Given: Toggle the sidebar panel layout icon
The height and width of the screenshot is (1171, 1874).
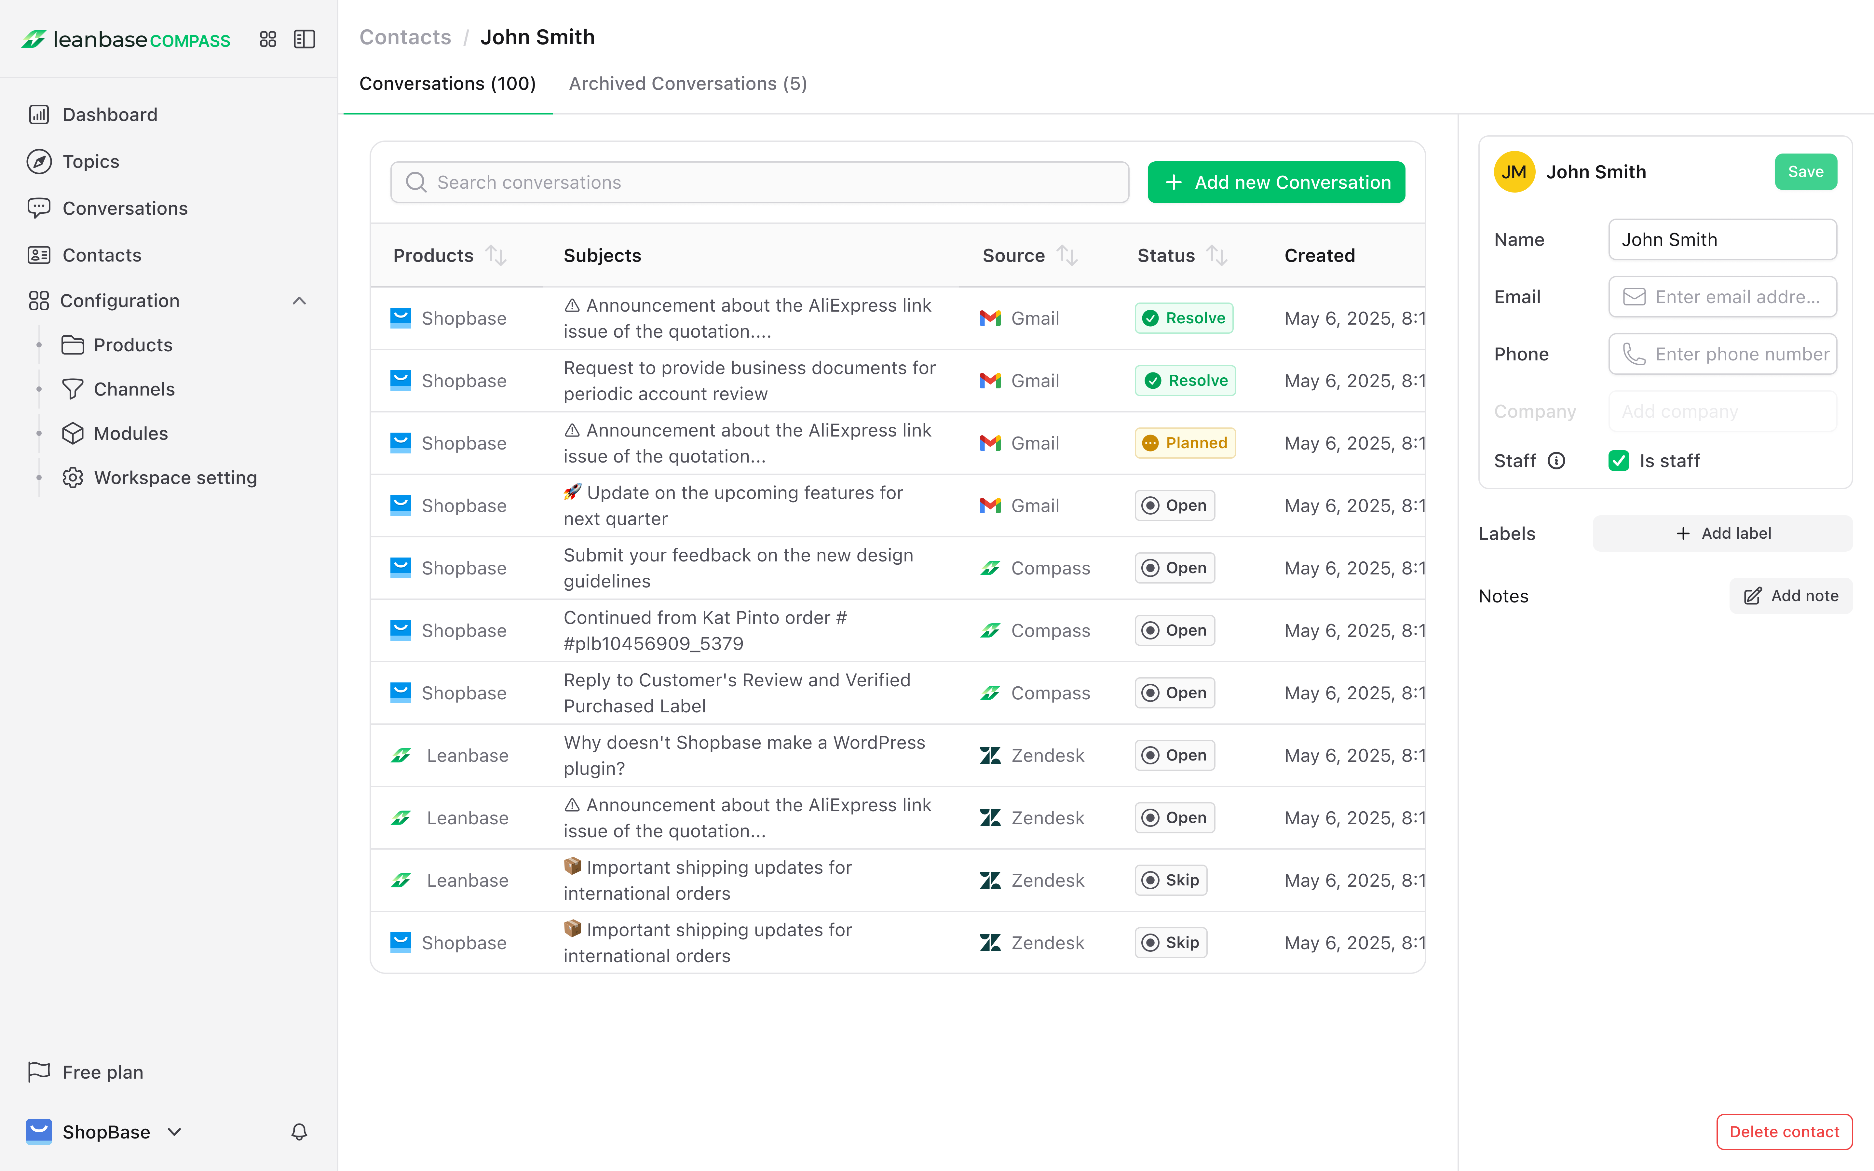Looking at the screenshot, I should coord(304,39).
